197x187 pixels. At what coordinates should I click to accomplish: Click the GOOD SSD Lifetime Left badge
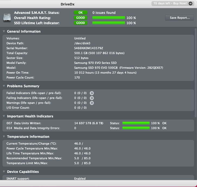coord(80,23)
